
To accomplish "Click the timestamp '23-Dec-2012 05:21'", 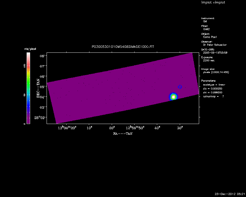I will coord(230,194).
